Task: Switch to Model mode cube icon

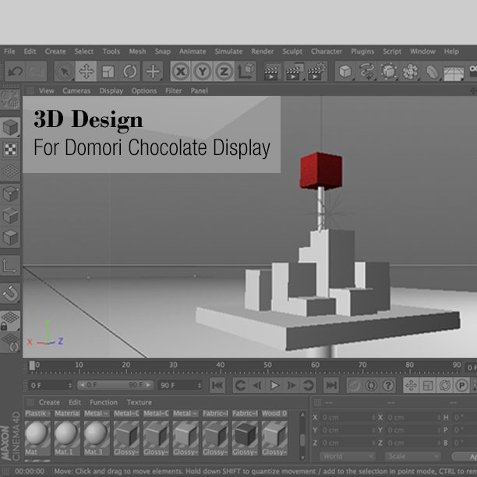Action: [x=10, y=127]
